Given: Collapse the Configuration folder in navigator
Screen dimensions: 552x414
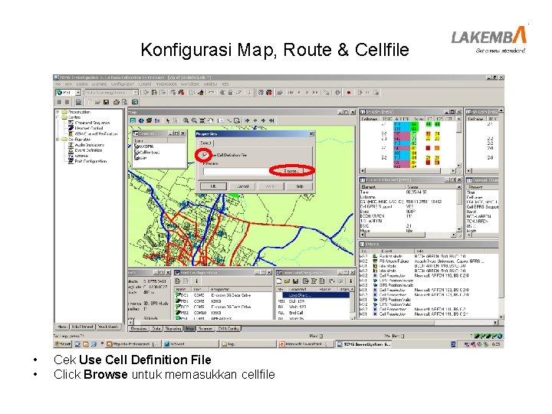Looking at the screenshot, I should click(x=58, y=140).
